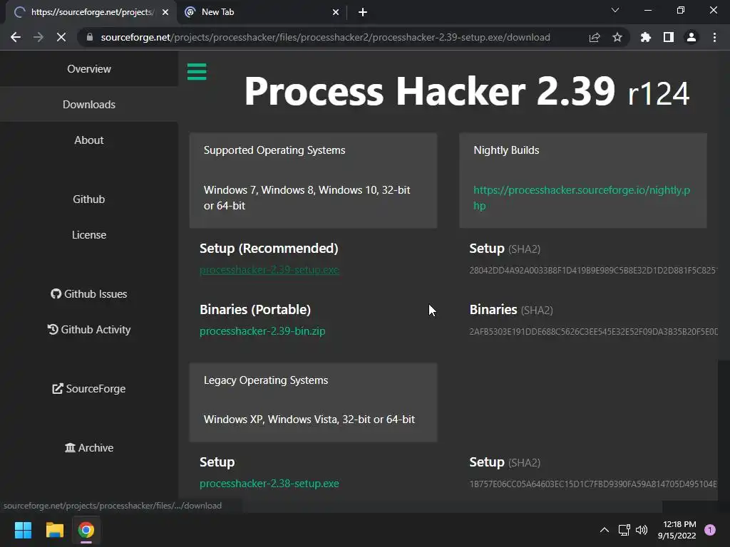The image size is (730, 547).
Task: Open Windows Start menu
Action: pos(23,530)
